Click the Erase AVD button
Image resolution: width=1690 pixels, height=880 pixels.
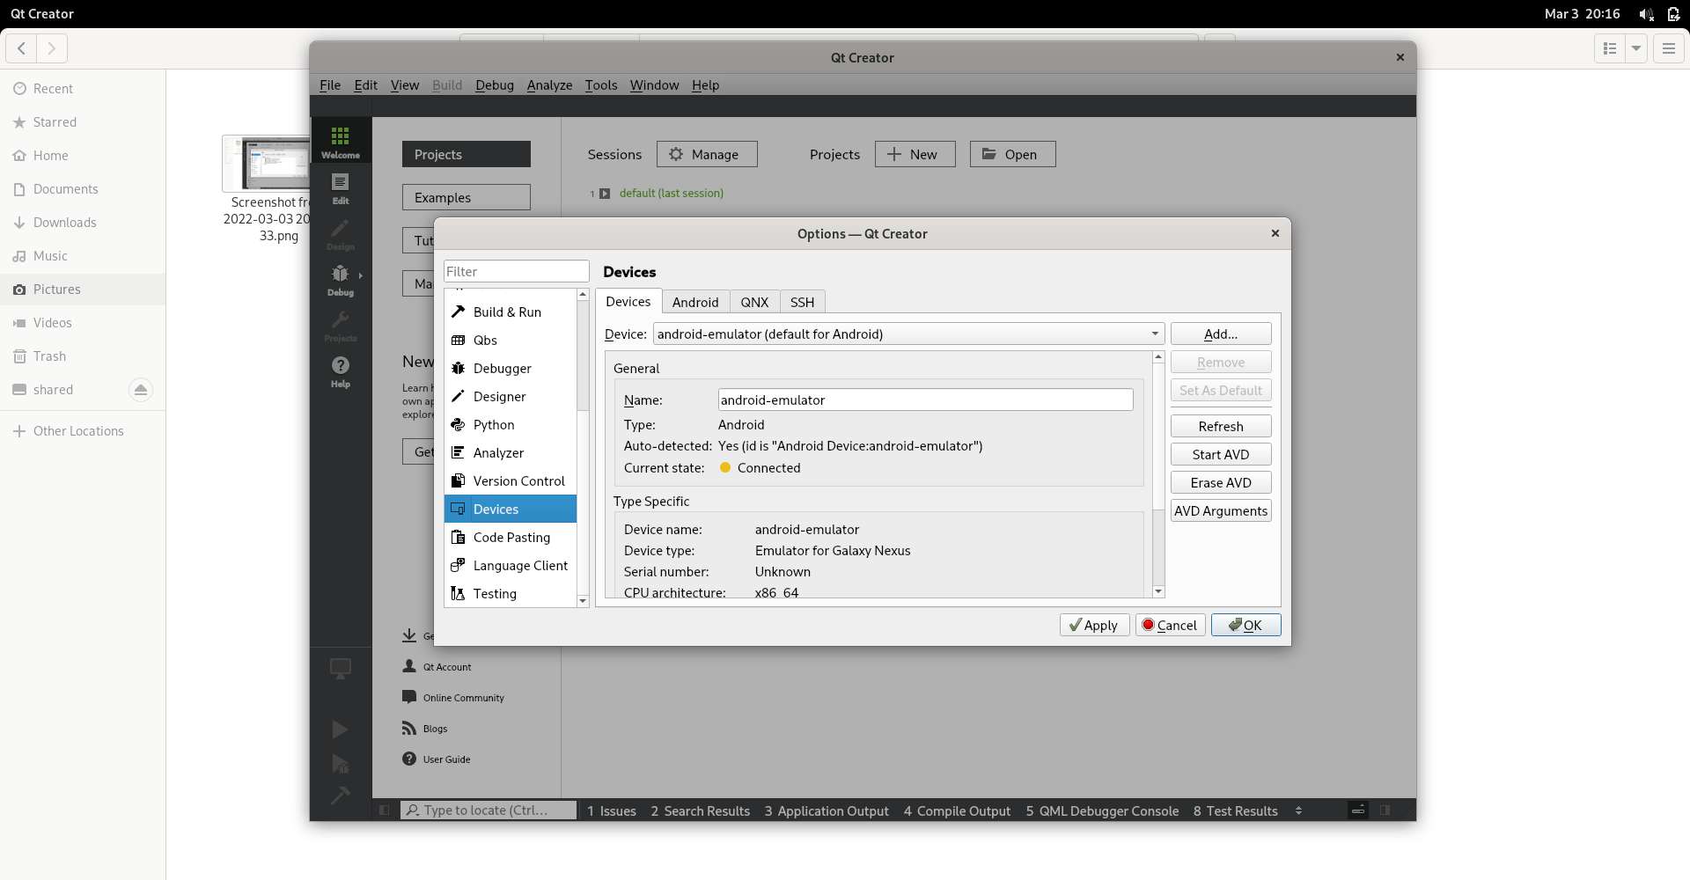tap(1221, 482)
